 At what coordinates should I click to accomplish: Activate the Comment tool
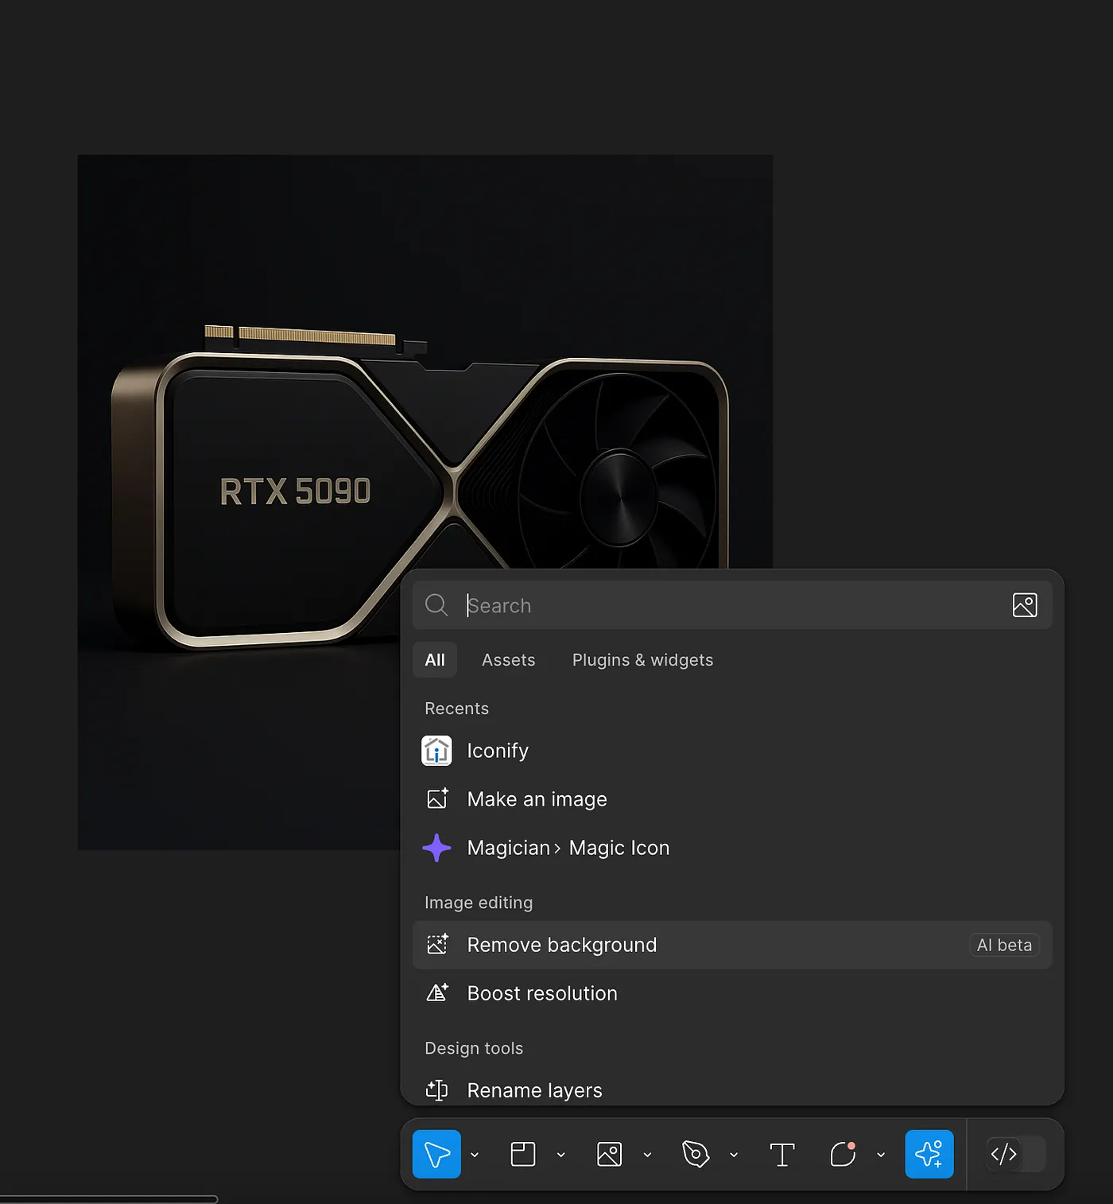(x=843, y=1154)
